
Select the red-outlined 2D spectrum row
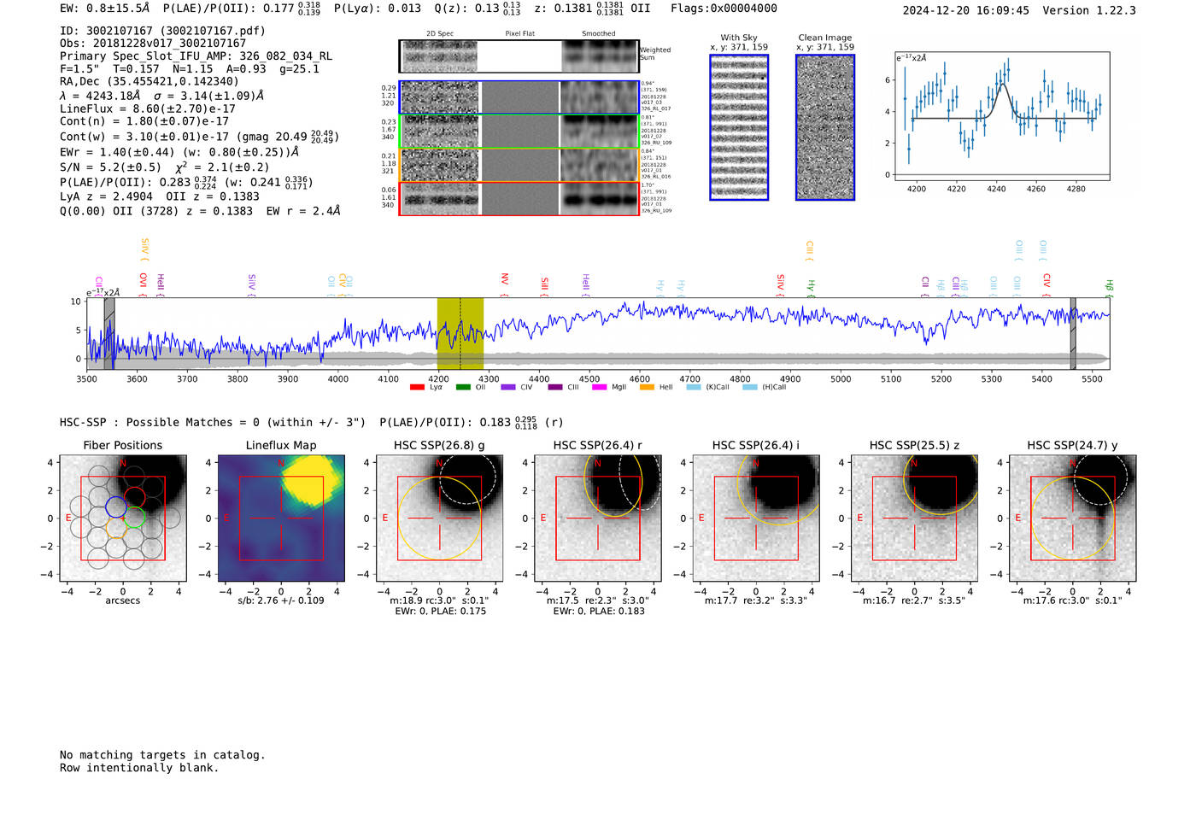(x=519, y=198)
